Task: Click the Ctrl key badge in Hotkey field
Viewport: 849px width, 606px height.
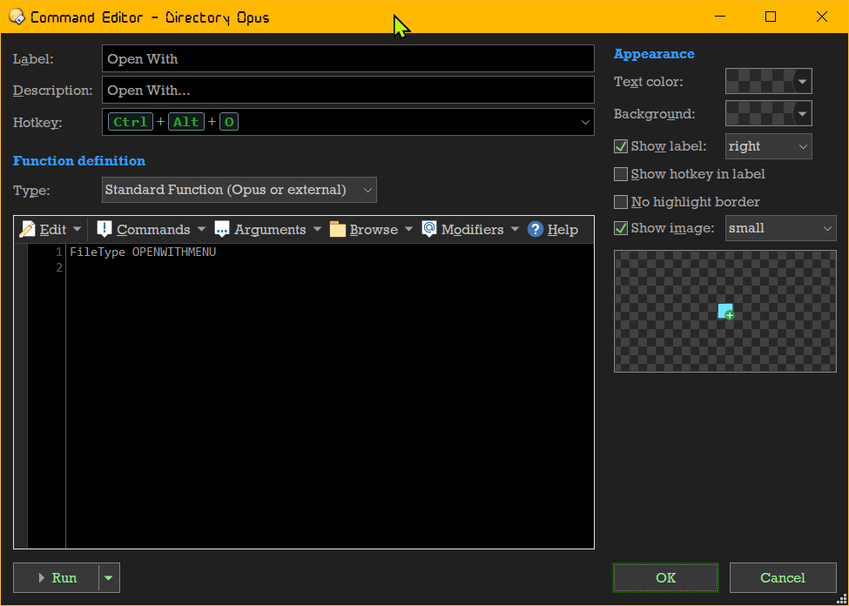Action: click(131, 122)
